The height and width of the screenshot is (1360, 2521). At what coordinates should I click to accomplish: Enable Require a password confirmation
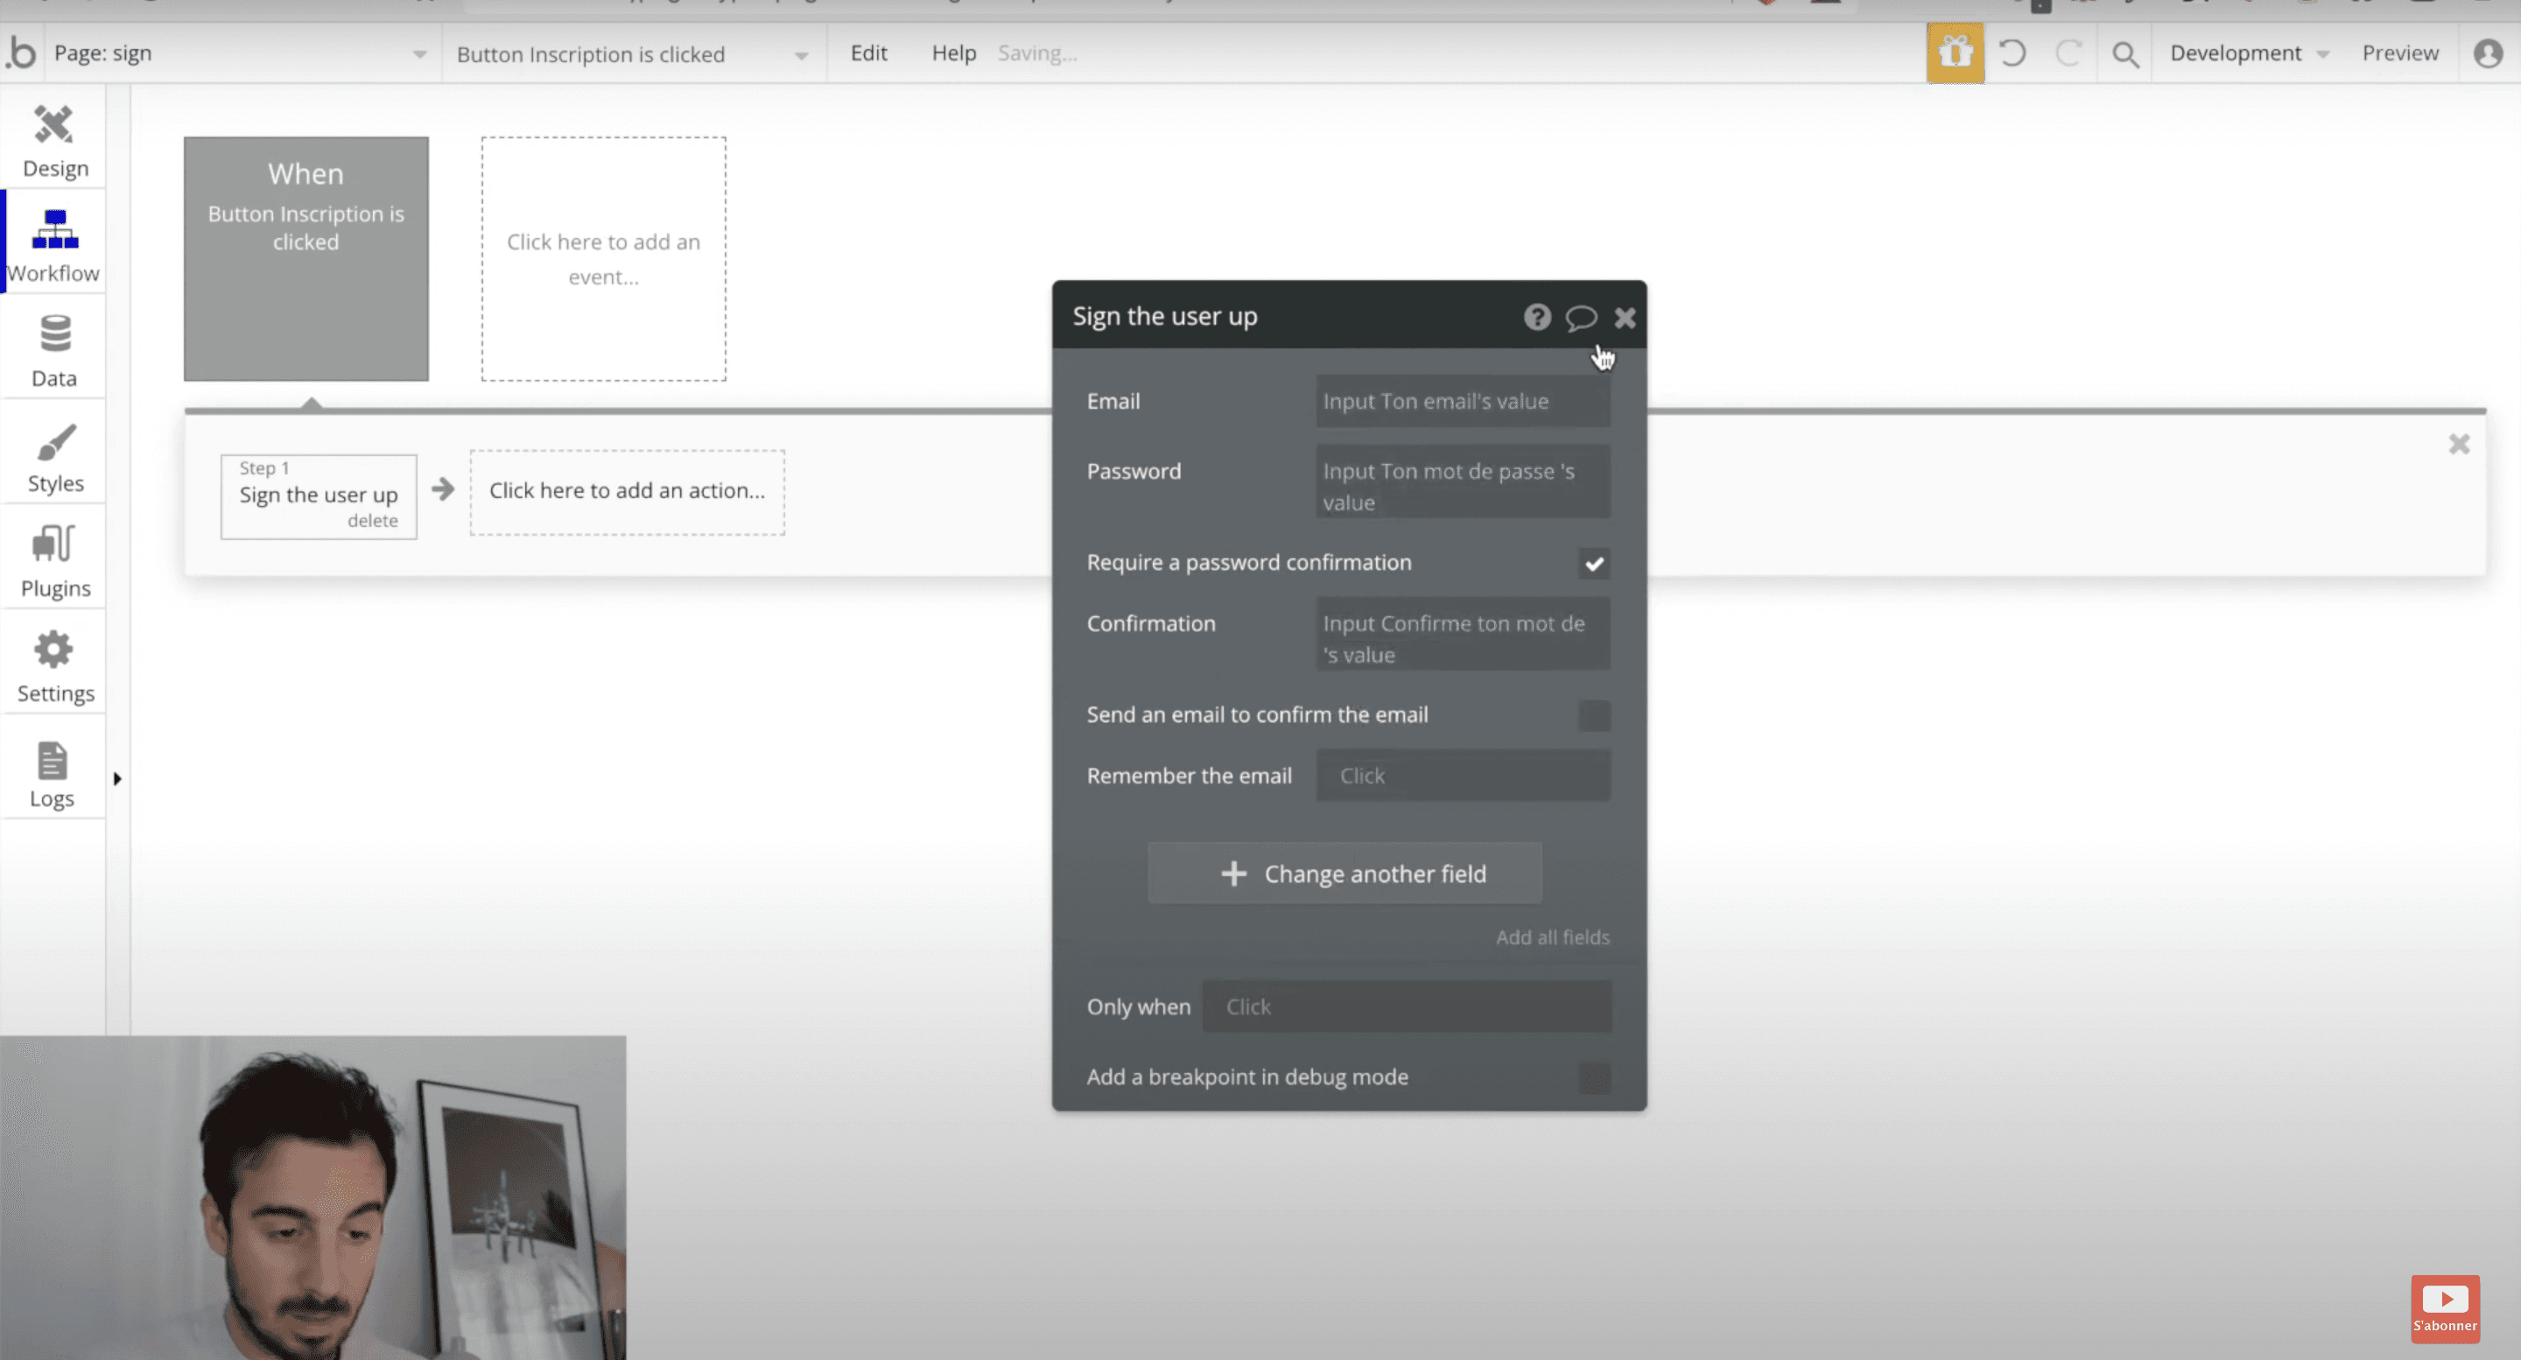pos(1593,563)
